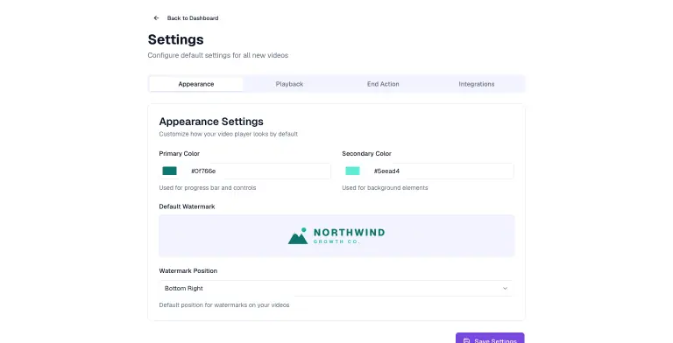This screenshot has height=343, width=673.
Task: Click the secondary color hex field #5eead4
Action: (441, 171)
